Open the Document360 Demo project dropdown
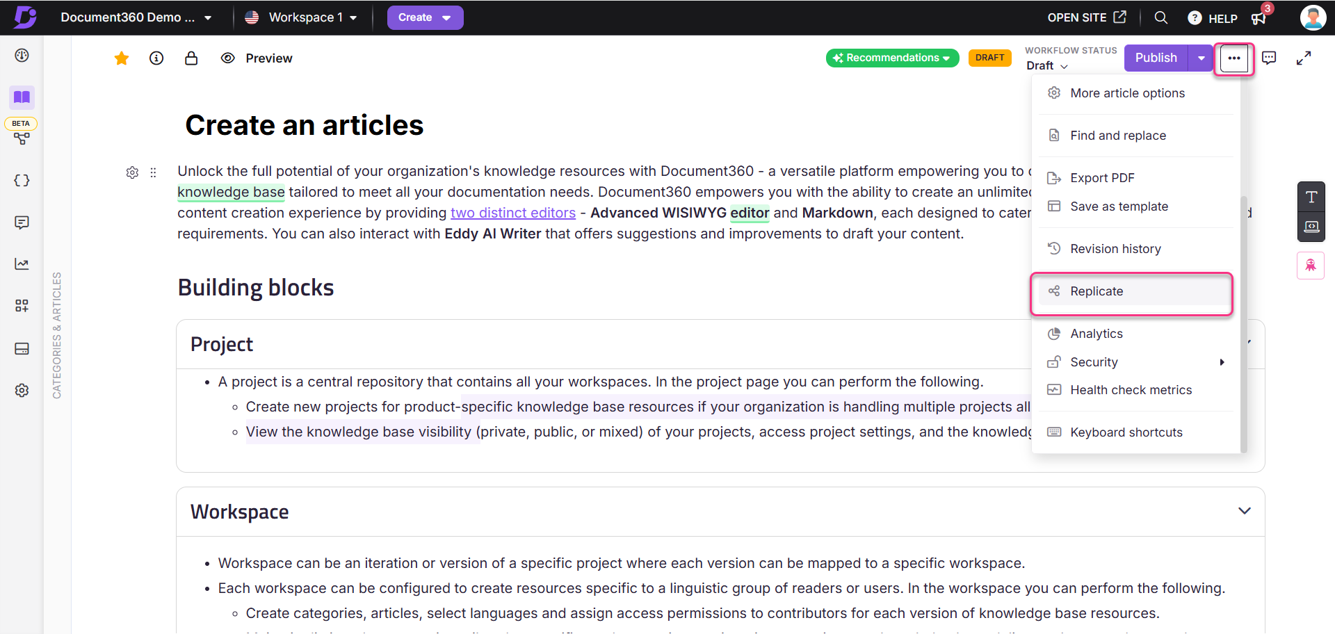This screenshot has height=634, width=1335. coord(136,17)
